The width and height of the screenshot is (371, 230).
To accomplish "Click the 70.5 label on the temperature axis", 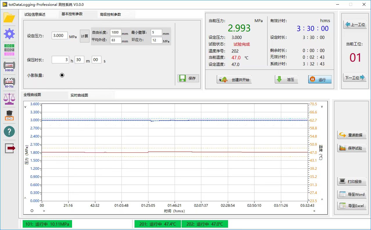I will pos(313,104).
